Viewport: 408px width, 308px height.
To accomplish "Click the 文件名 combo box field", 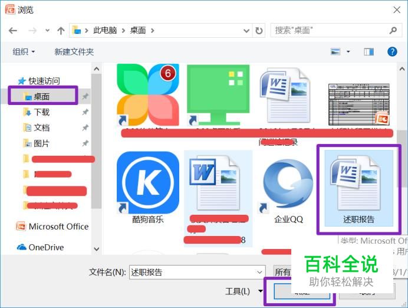I will pos(198,273).
